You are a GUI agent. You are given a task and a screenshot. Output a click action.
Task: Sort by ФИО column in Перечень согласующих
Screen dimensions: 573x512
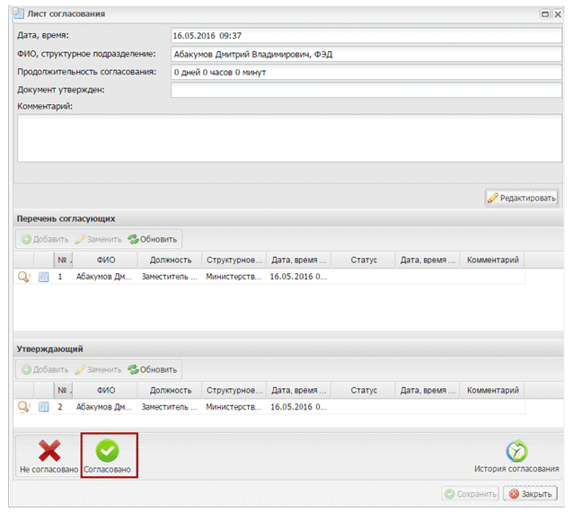[106, 260]
